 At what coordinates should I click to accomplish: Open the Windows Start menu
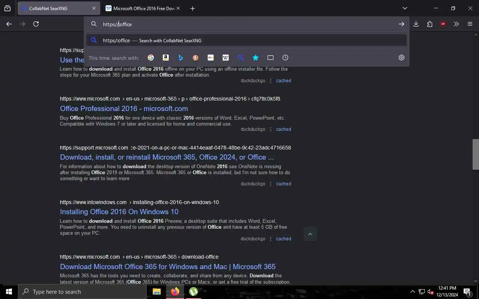click(x=9, y=292)
